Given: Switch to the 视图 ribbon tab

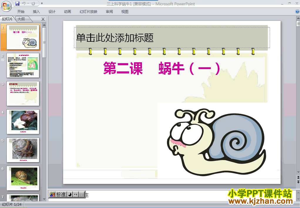Looking at the screenshot, I should [x=125, y=12].
